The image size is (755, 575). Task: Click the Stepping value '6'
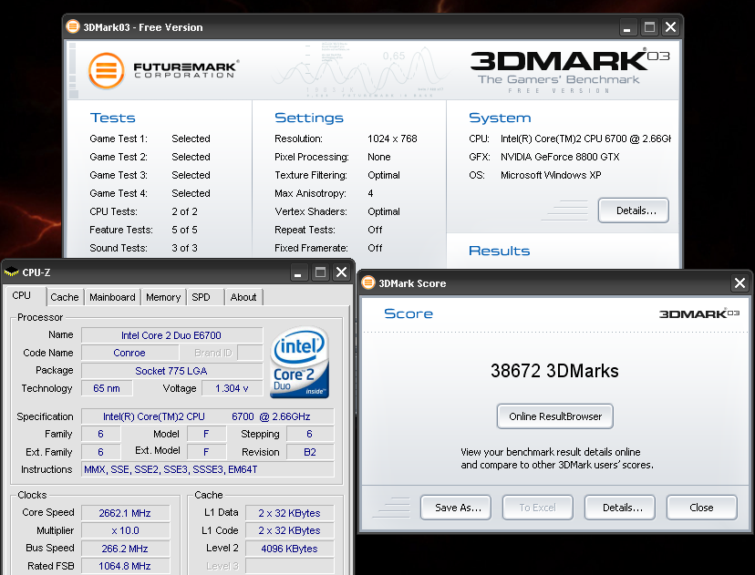[310, 434]
